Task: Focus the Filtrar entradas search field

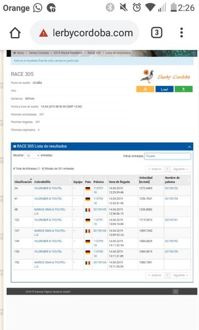Action: point(168,156)
